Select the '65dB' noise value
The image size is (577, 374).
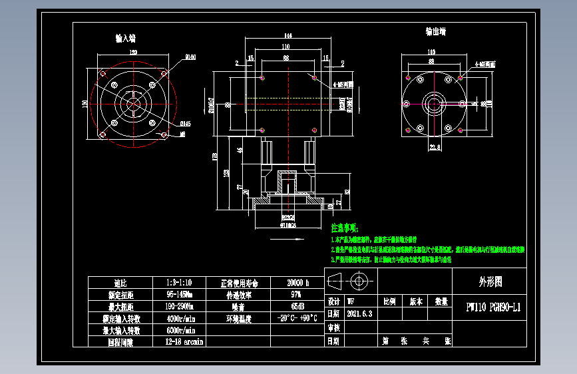pos(297,306)
